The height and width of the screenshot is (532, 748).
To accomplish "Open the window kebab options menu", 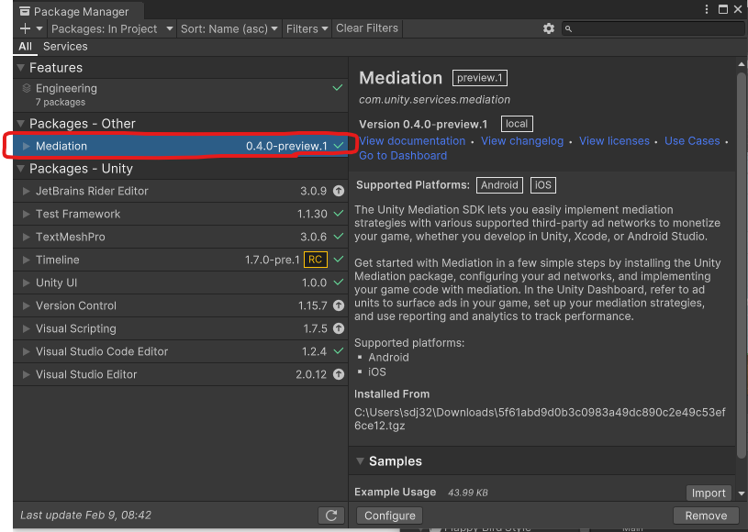I will pyautogui.click(x=707, y=9).
